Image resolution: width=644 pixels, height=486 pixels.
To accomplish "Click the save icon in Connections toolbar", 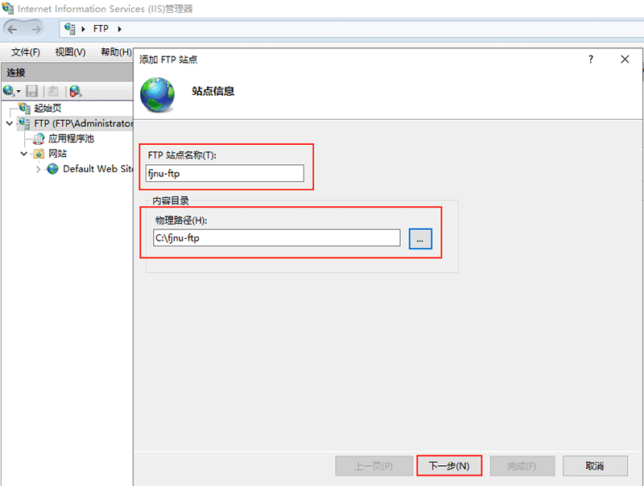I will [x=32, y=92].
